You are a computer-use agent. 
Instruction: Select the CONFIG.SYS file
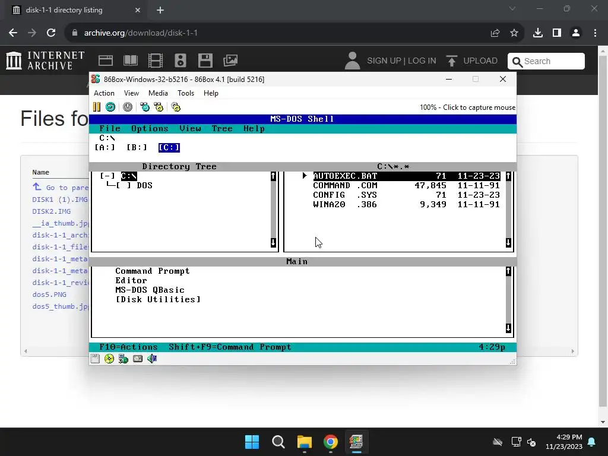click(x=406, y=195)
